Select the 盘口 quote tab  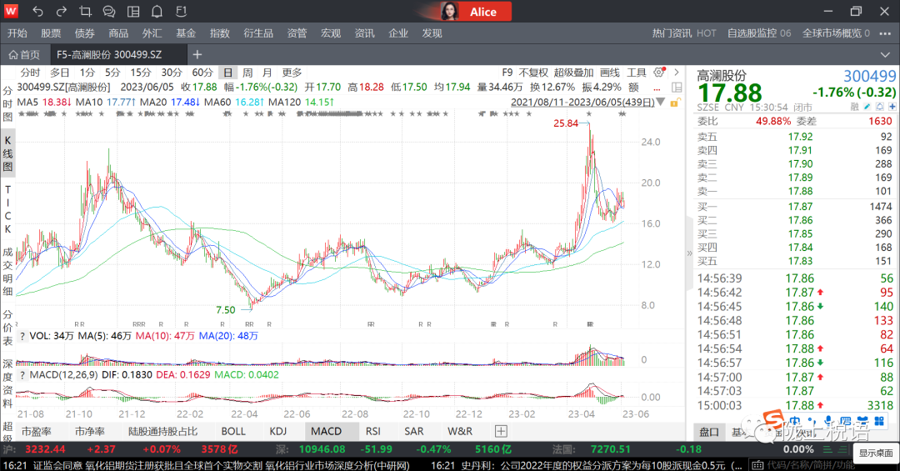[x=709, y=432]
